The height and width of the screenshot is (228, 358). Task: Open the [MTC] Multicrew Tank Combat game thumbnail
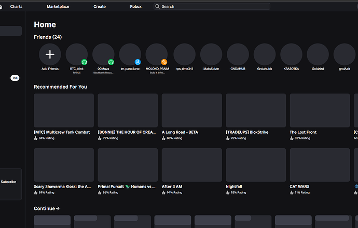pyautogui.click(x=64, y=110)
